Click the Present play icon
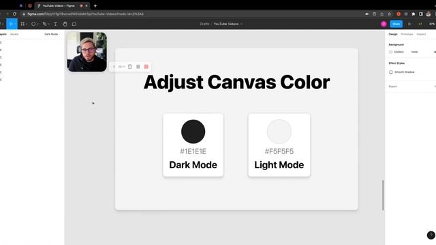The width and height of the screenshot is (436, 245). click(x=409, y=24)
